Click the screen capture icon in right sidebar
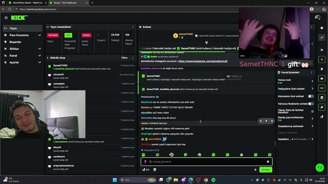 click(x=322, y=50)
